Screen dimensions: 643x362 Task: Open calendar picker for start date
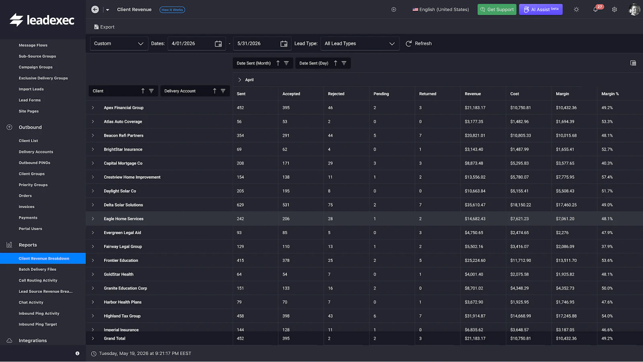218,44
